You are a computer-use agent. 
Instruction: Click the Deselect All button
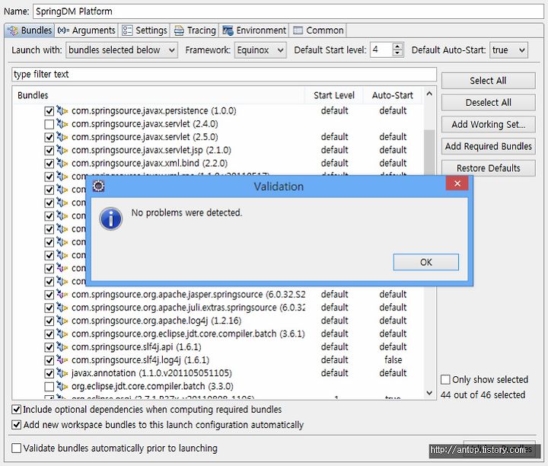(488, 103)
